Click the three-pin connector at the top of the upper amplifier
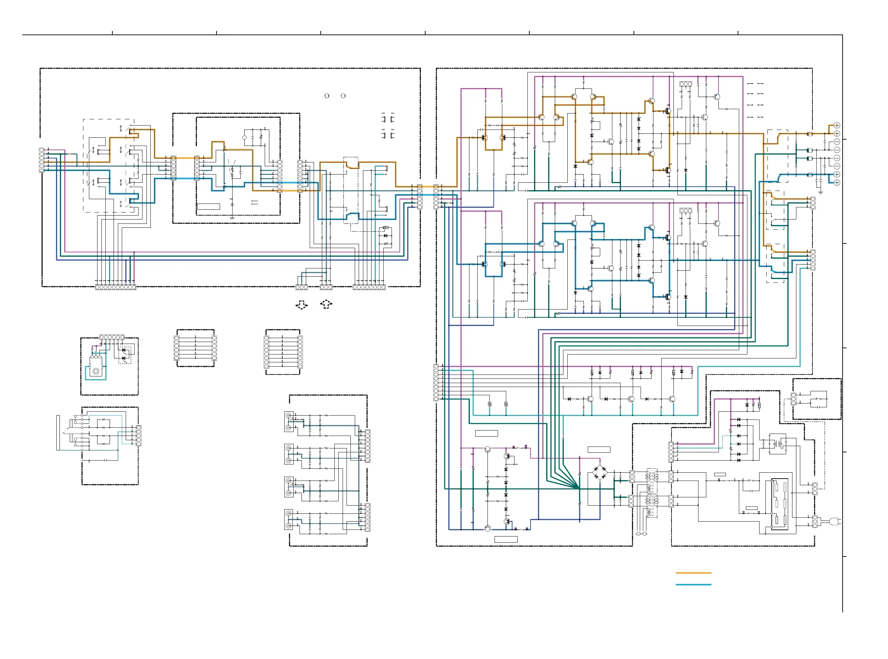Image resolution: width=888 pixels, height=659 pixels. click(686, 84)
